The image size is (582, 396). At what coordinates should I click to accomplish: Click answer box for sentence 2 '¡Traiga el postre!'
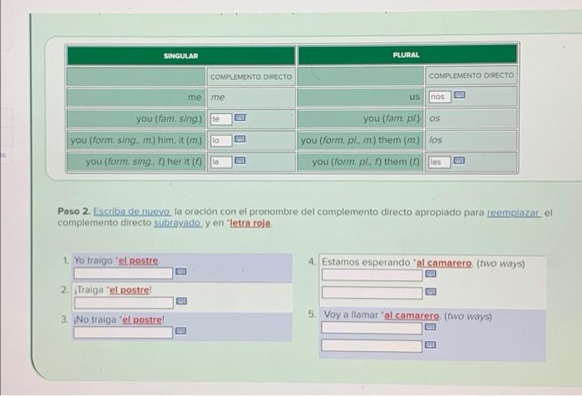(124, 303)
